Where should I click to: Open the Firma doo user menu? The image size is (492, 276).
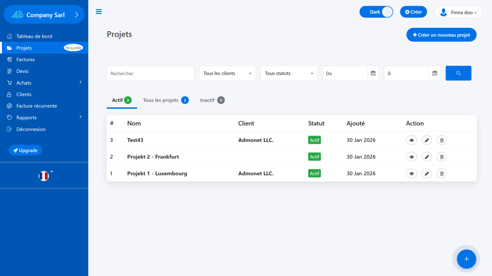point(458,12)
